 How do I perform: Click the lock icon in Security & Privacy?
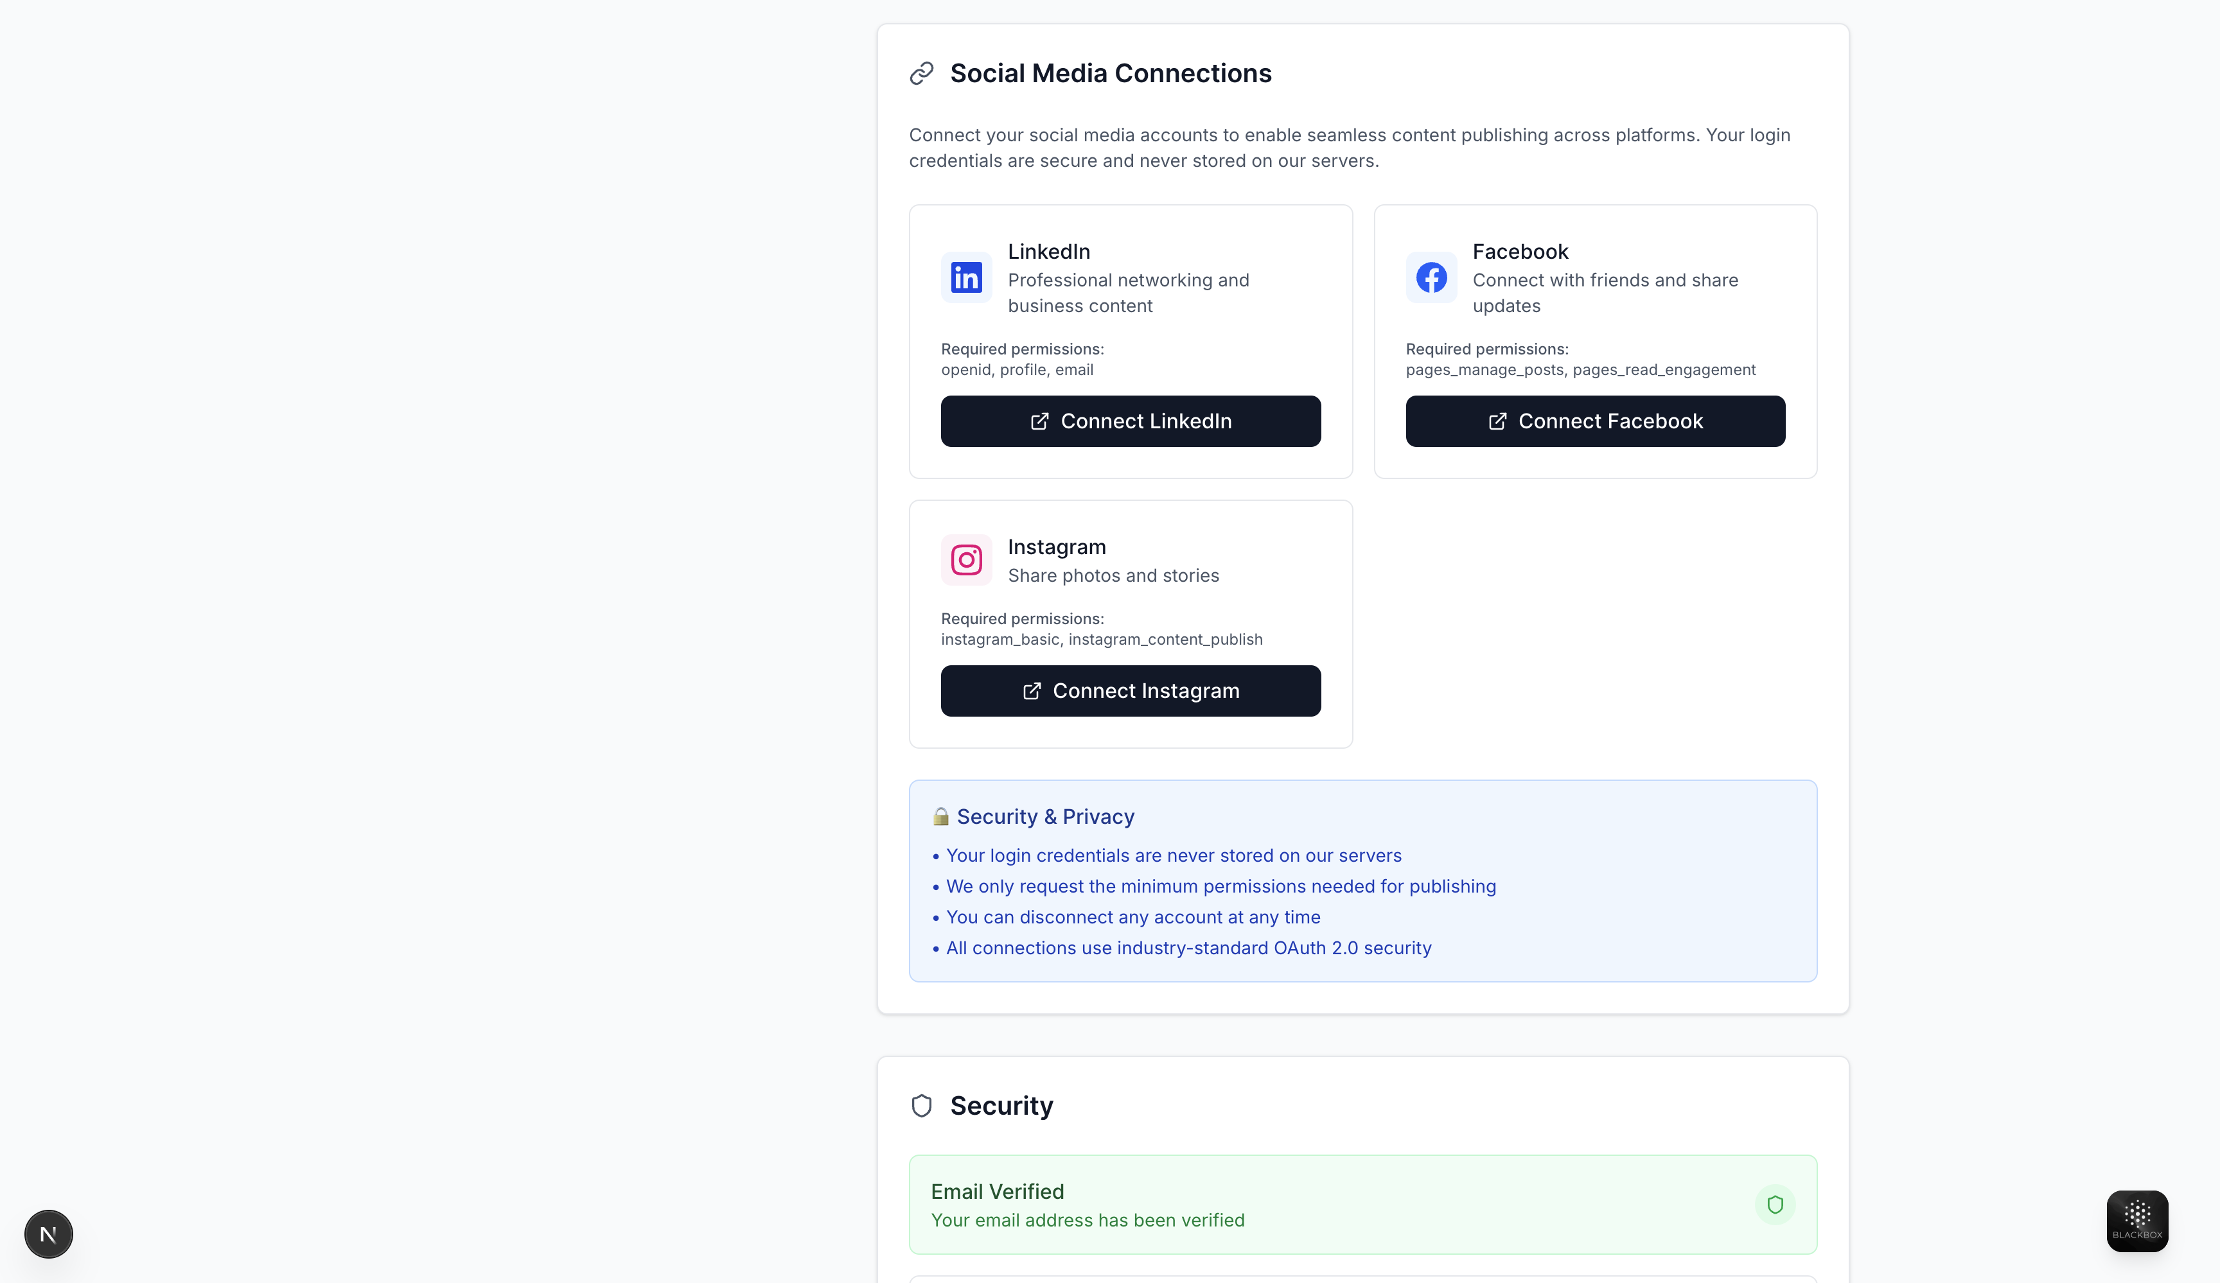(x=940, y=816)
